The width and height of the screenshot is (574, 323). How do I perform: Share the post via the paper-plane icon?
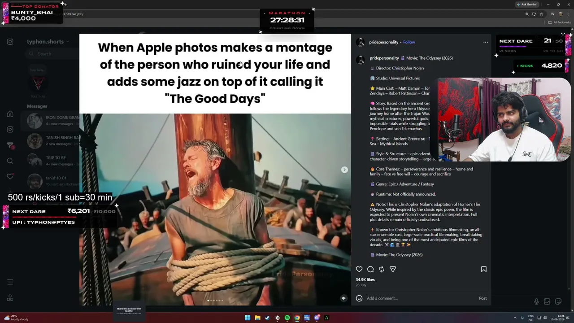coord(393,269)
